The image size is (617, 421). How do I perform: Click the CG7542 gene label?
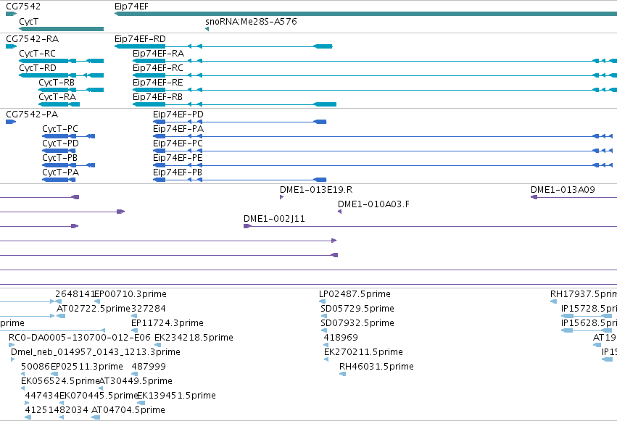pos(22,7)
